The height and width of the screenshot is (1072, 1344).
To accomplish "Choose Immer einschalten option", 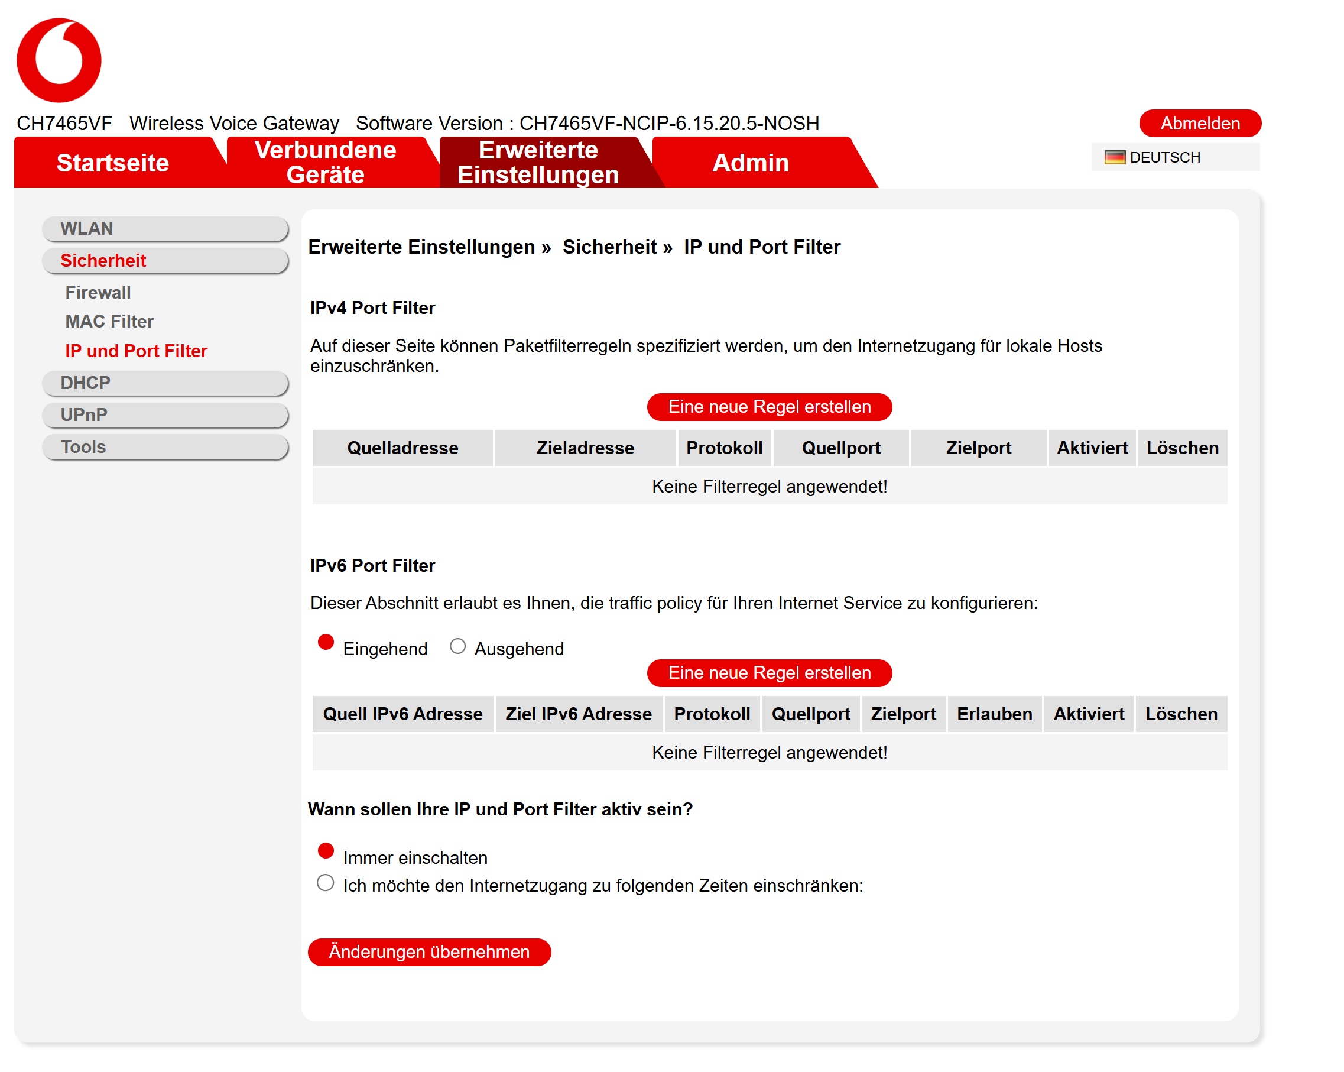I will (x=326, y=851).
